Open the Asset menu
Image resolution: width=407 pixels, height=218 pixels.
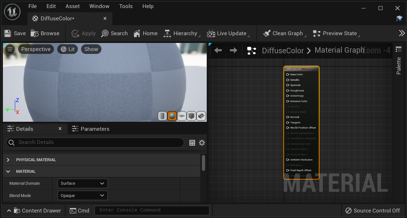point(73,6)
